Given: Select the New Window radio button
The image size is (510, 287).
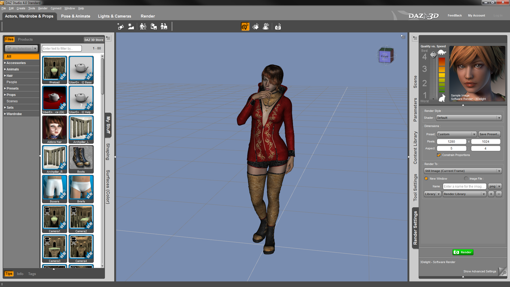Looking at the screenshot, I should [x=426, y=179].
